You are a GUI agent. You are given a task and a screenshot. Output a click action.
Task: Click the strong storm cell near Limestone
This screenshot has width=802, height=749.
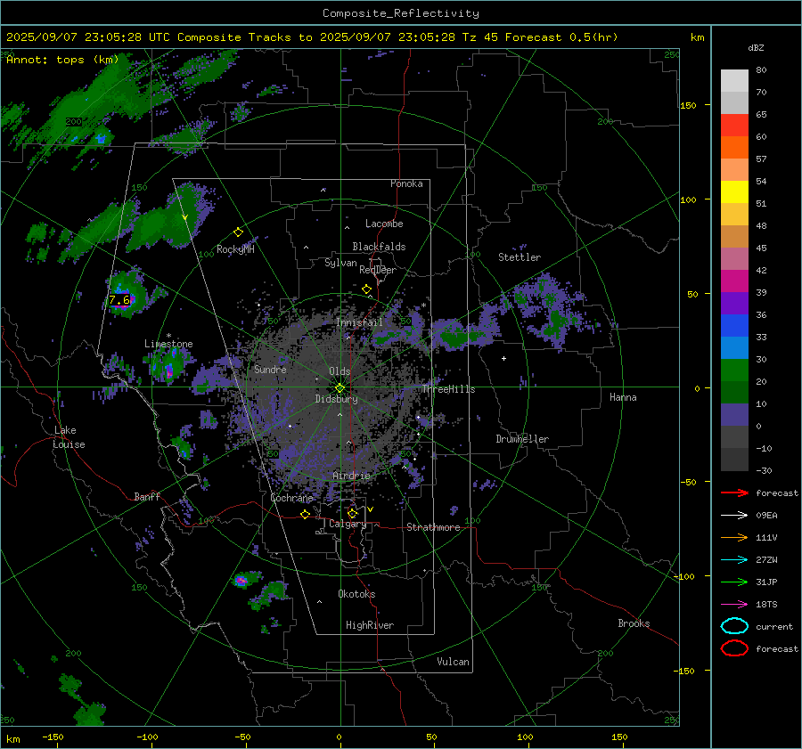[168, 366]
